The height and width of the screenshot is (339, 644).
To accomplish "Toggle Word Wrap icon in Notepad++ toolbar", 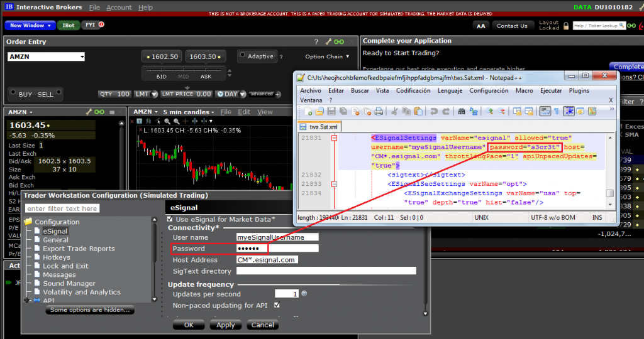I will tap(545, 111).
